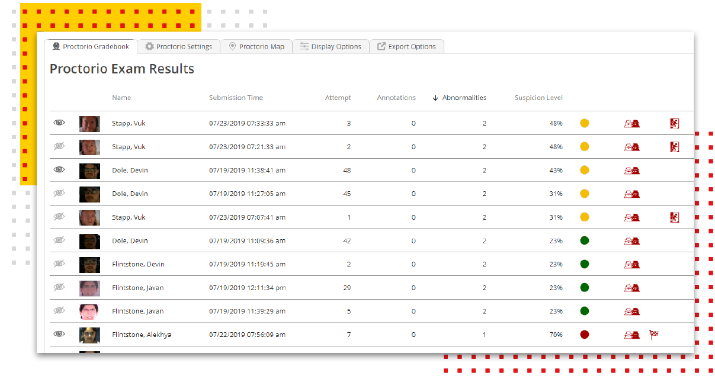Click red suspicion dot on Flintstone, Alekhya row
The width and height of the screenshot is (715, 376).
[x=584, y=335]
